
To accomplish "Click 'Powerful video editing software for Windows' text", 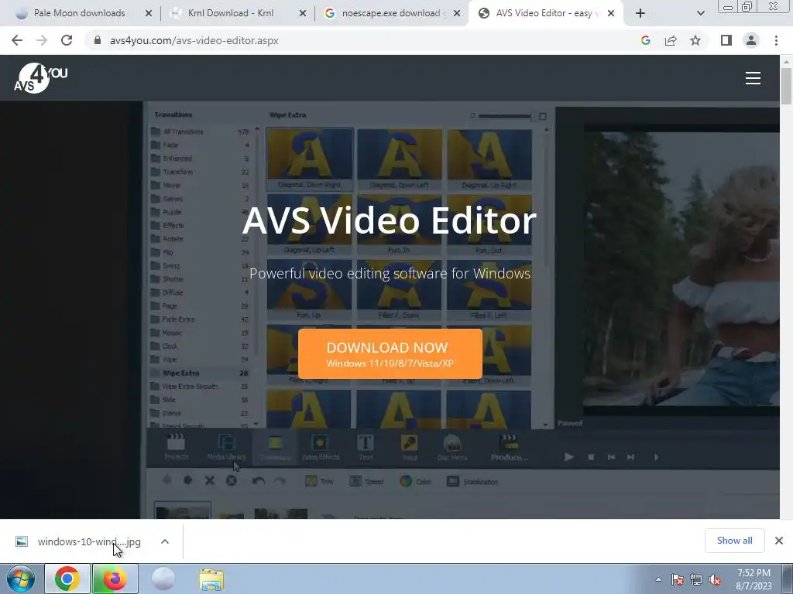I will (390, 273).
